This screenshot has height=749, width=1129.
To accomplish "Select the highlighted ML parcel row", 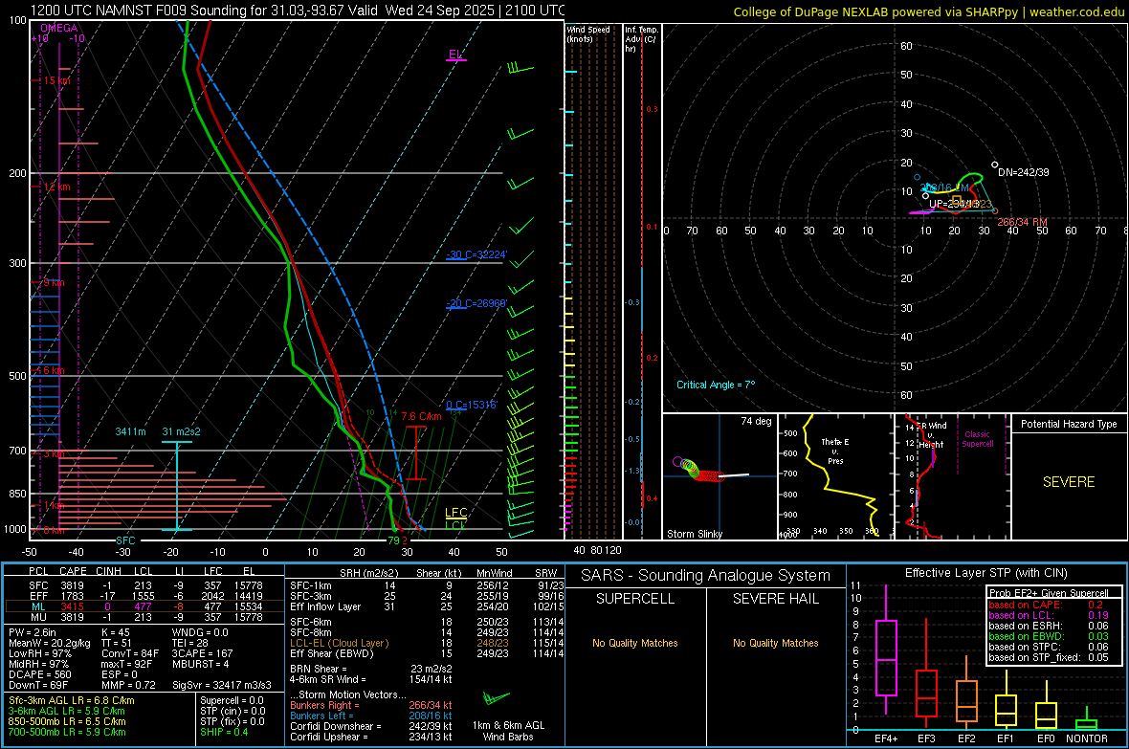I will pyautogui.click(x=144, y=606).
